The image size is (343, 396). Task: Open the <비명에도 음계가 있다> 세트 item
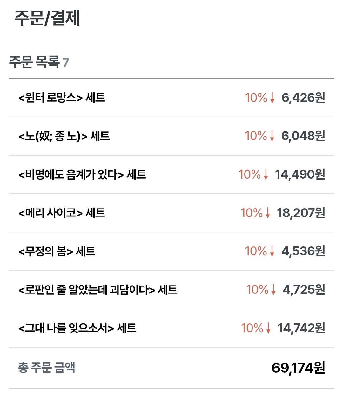click(171, 174)
